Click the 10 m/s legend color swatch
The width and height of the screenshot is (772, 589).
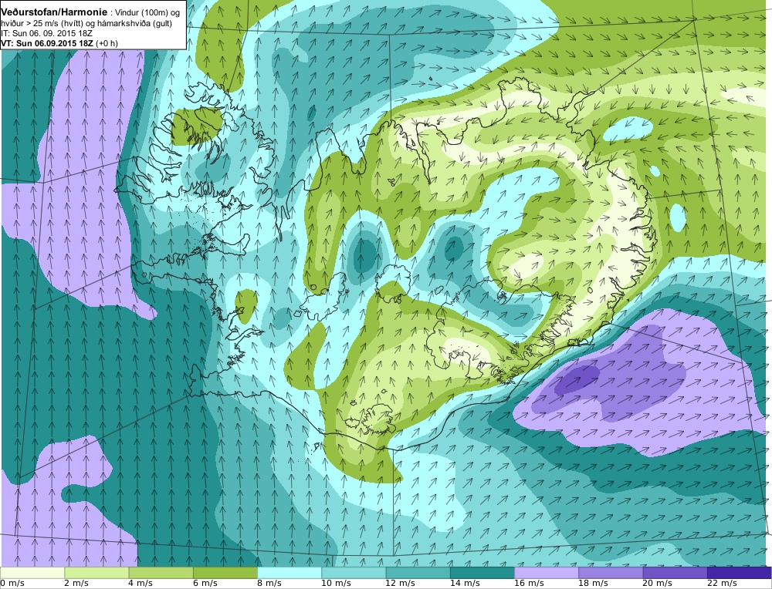(x=354, y=573)
